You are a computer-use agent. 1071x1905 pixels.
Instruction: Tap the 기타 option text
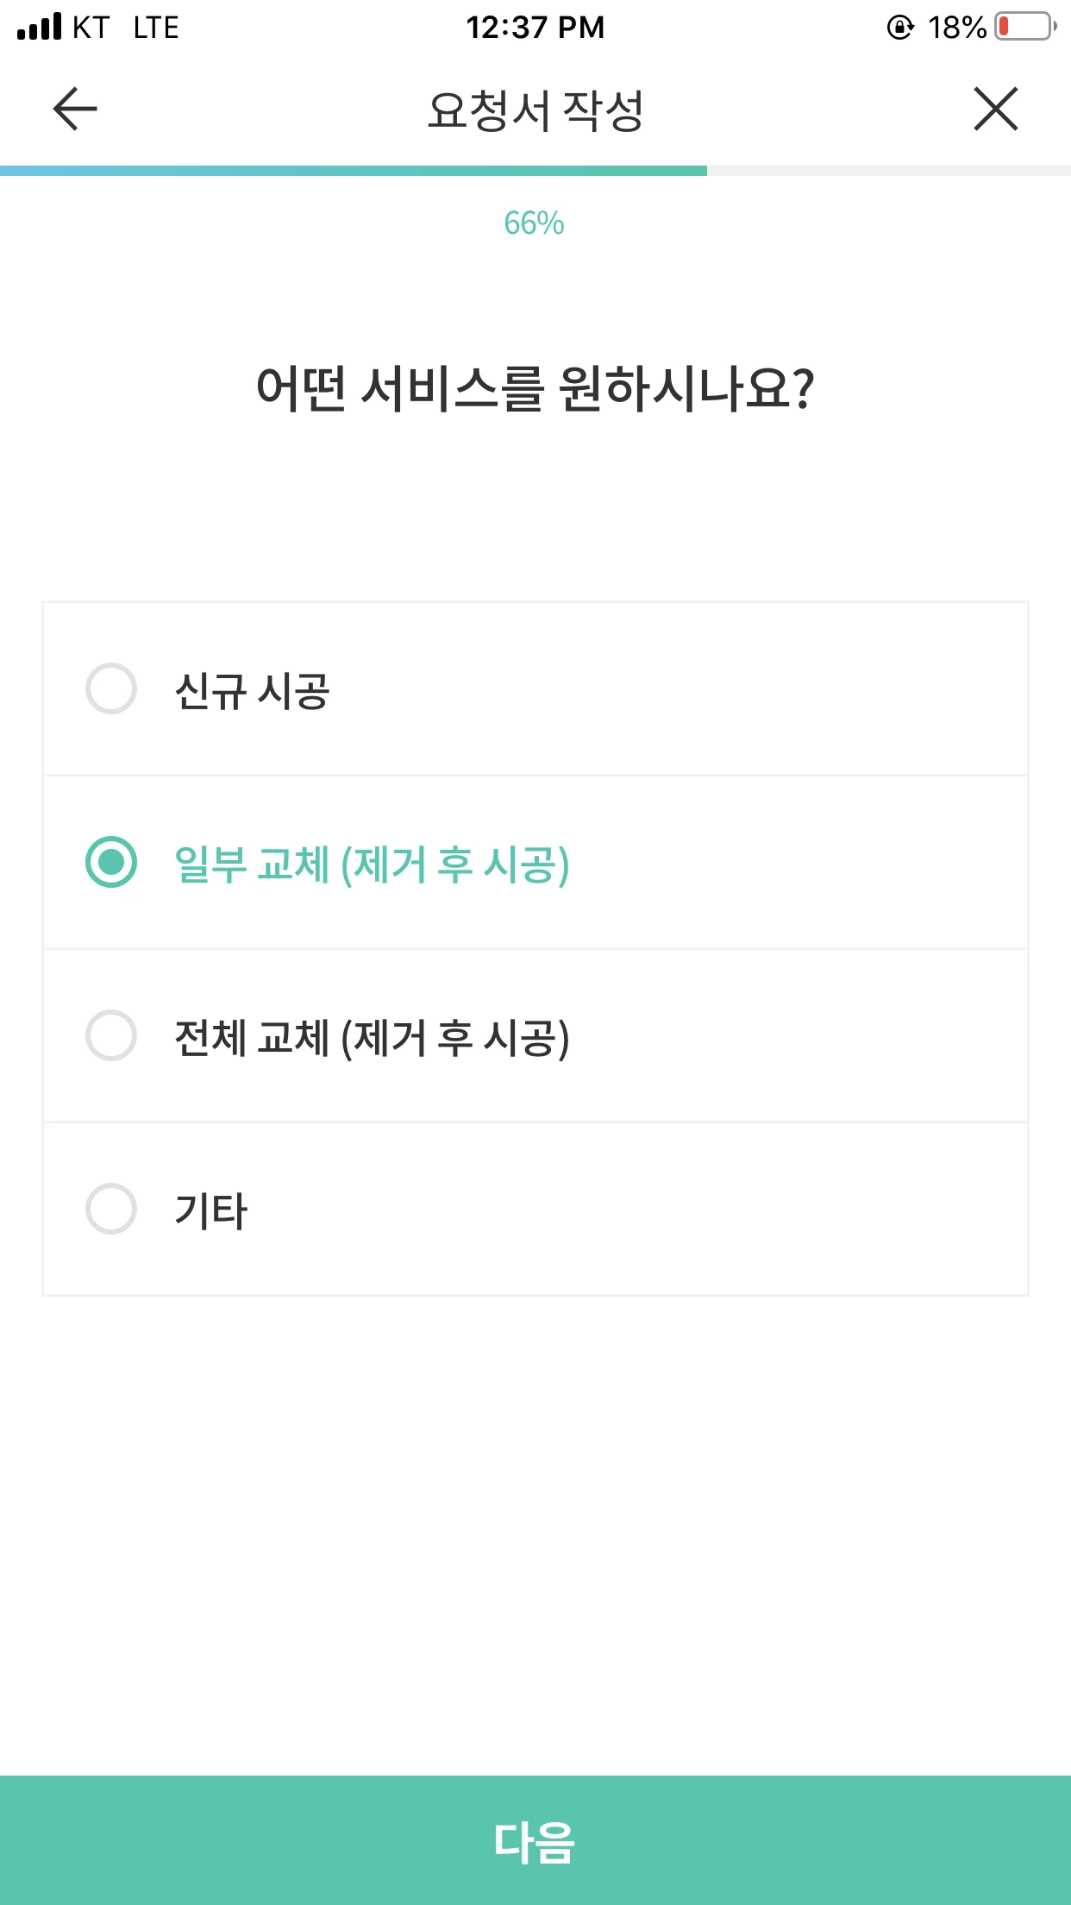click(211, 1210)
